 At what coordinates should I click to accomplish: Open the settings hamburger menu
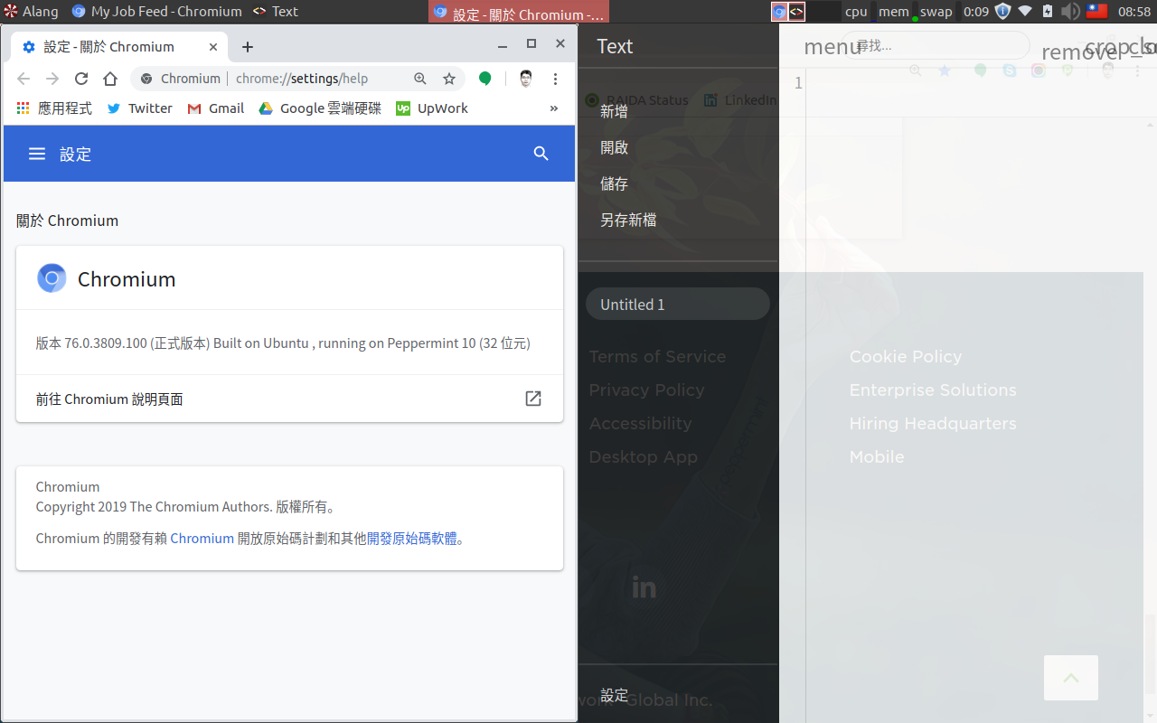point(37,155)
